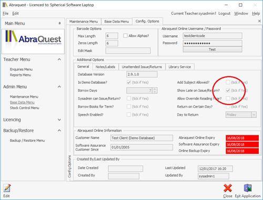This screenshot has width=263, height=200.
Task: Open Base Data Menu sidebar link
Action: (22, 102)
